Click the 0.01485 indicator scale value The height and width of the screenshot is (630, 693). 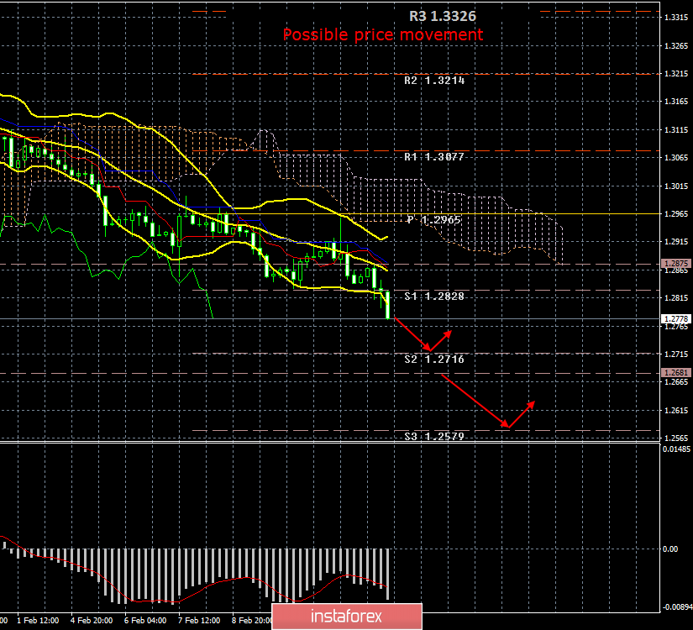point(677,449)
